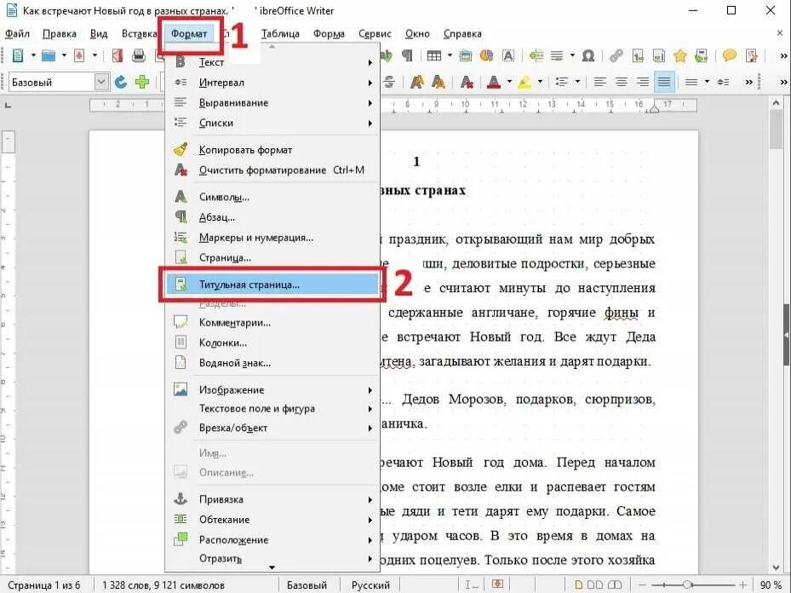Toggle the bulleted list icon

(x=561, y=82)
